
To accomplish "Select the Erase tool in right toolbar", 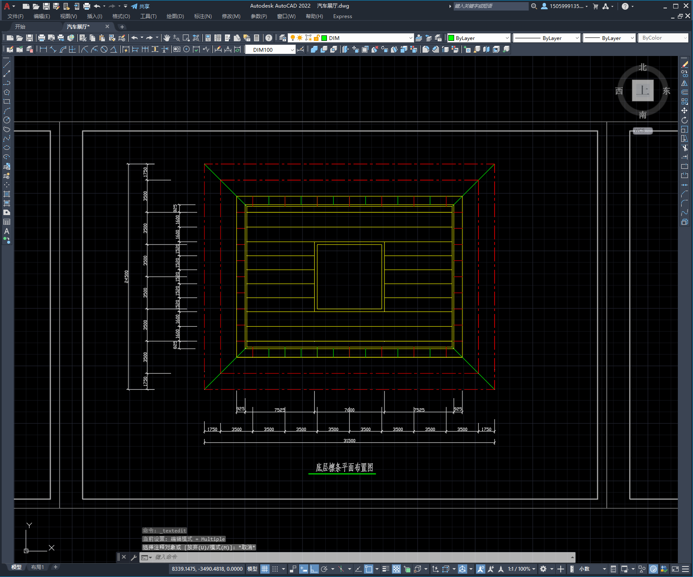I will click(x=685, y=64).
